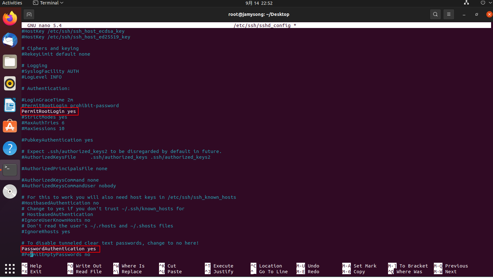Click the '#SyslogFacility AUTH' line
Screen dimensions: 493x278
click(x=50, y=71)
